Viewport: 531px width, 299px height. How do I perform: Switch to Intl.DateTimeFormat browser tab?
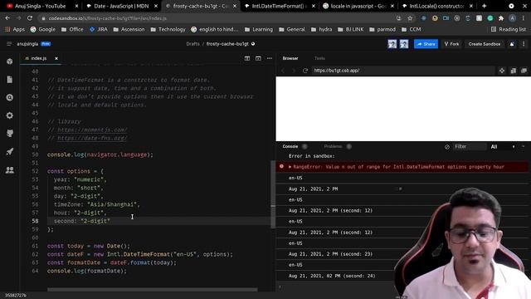click(279, 6)
